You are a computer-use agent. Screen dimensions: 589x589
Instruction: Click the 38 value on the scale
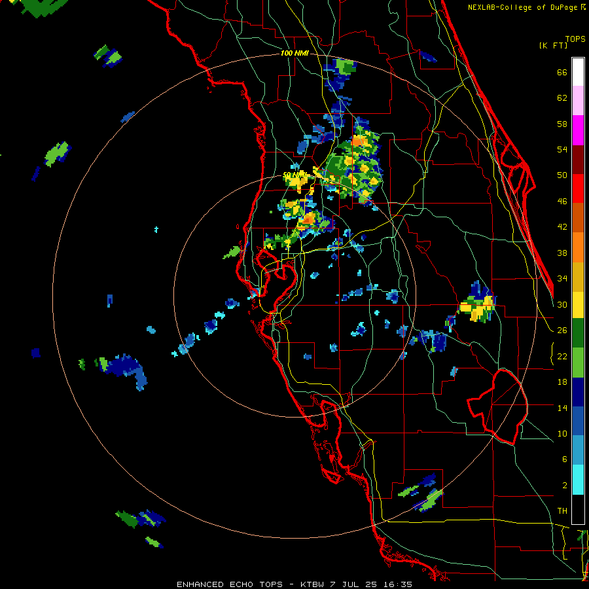click(562, 253)
